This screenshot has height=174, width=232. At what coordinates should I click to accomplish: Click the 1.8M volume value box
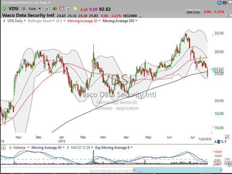217,163
